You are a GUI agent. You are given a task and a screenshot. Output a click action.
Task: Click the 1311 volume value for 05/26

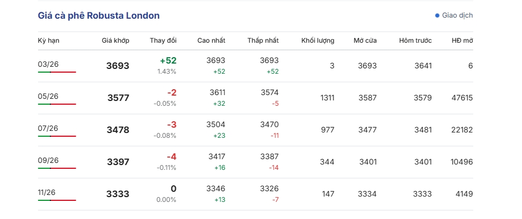(x=327, y=98)
